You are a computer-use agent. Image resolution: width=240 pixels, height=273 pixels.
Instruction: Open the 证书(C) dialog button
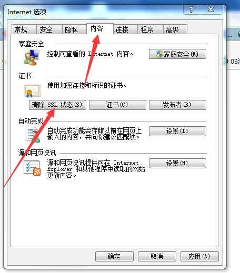coord(117,105)
